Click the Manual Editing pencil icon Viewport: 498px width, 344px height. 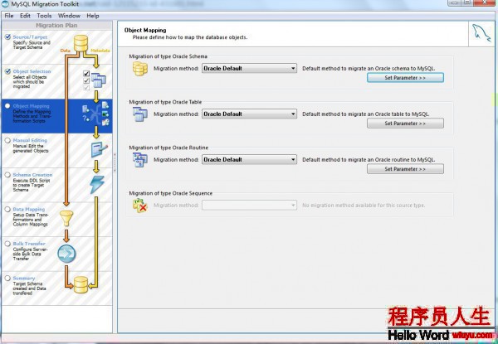click(99, 150)
